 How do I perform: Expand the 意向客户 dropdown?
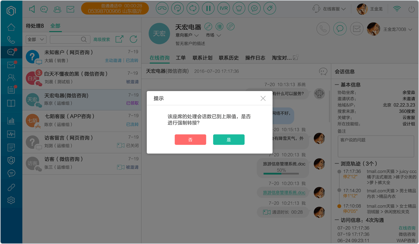(x=187, y=35)
